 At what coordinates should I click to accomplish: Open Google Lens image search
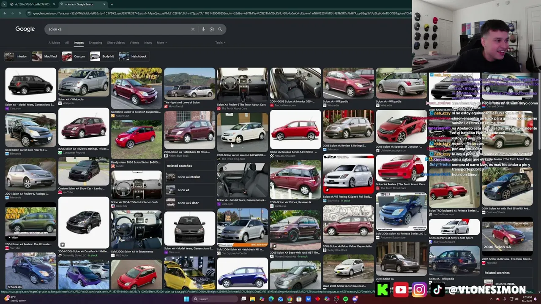(x=212, y=29)
